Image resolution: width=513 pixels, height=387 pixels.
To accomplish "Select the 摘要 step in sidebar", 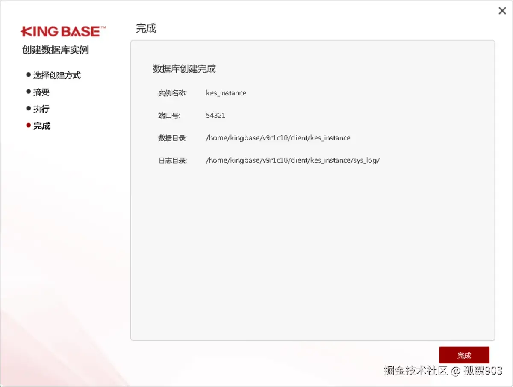I will click(x=41, y=92).
